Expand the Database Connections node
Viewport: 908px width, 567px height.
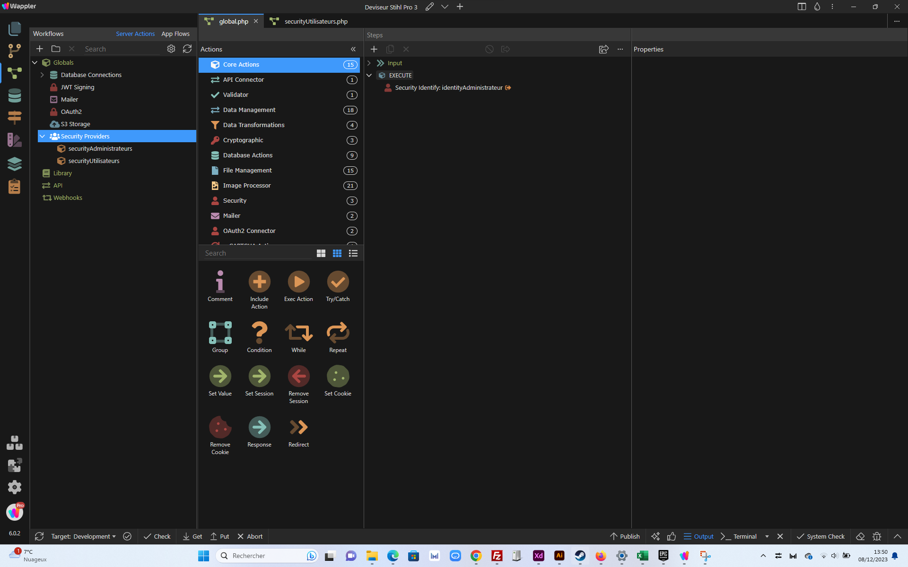42,75
